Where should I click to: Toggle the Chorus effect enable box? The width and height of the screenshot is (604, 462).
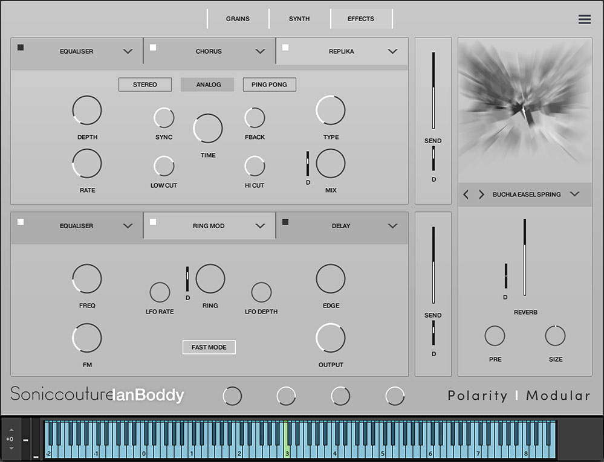[153, 48]
